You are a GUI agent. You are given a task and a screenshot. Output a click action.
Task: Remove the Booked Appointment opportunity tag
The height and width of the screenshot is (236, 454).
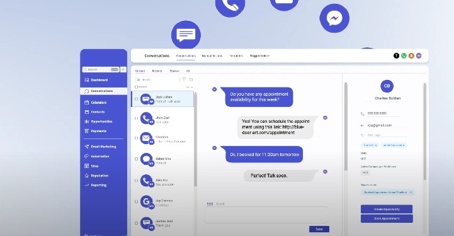tap(411, 193)
